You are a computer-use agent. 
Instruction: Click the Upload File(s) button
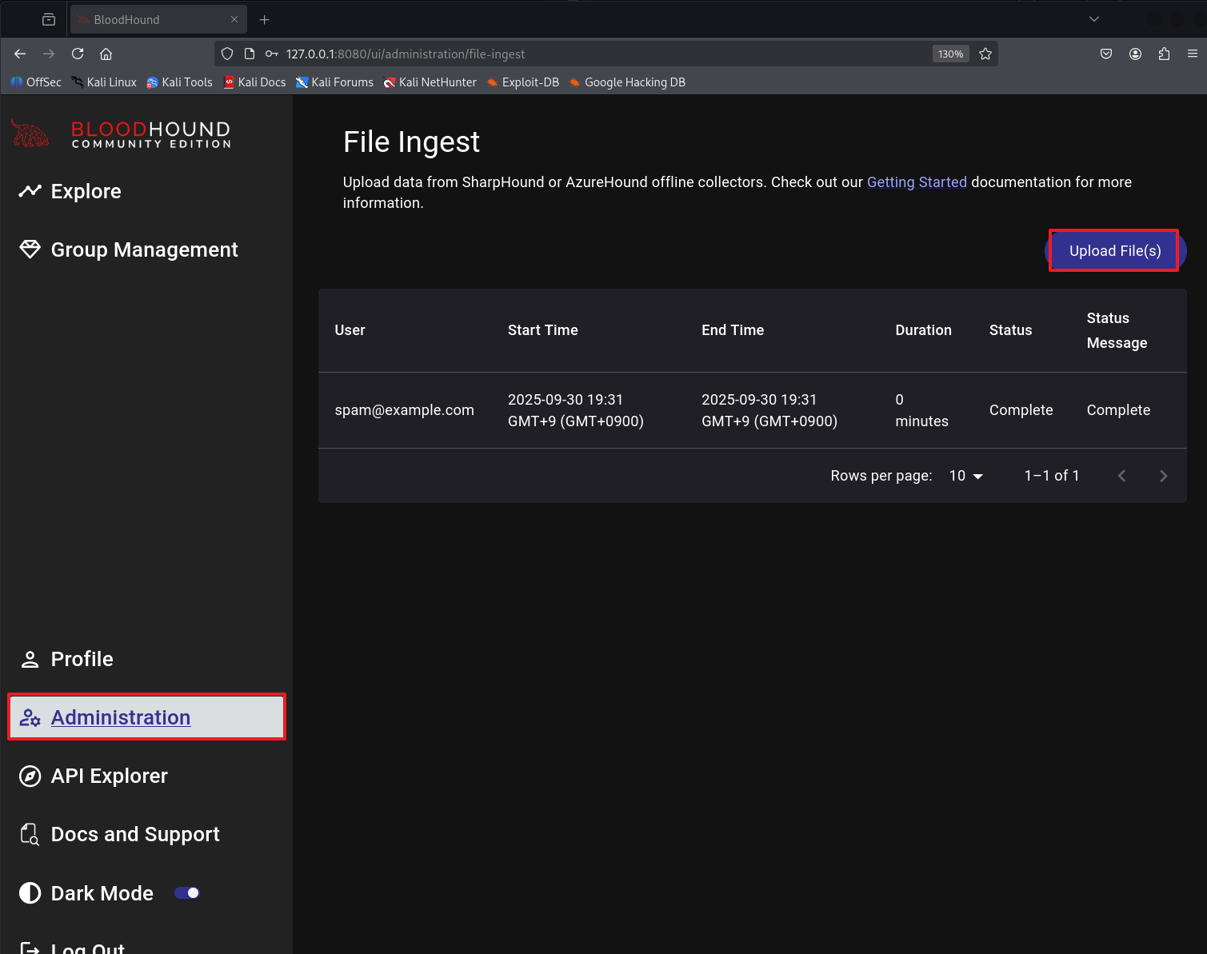tap(1114, 251)
